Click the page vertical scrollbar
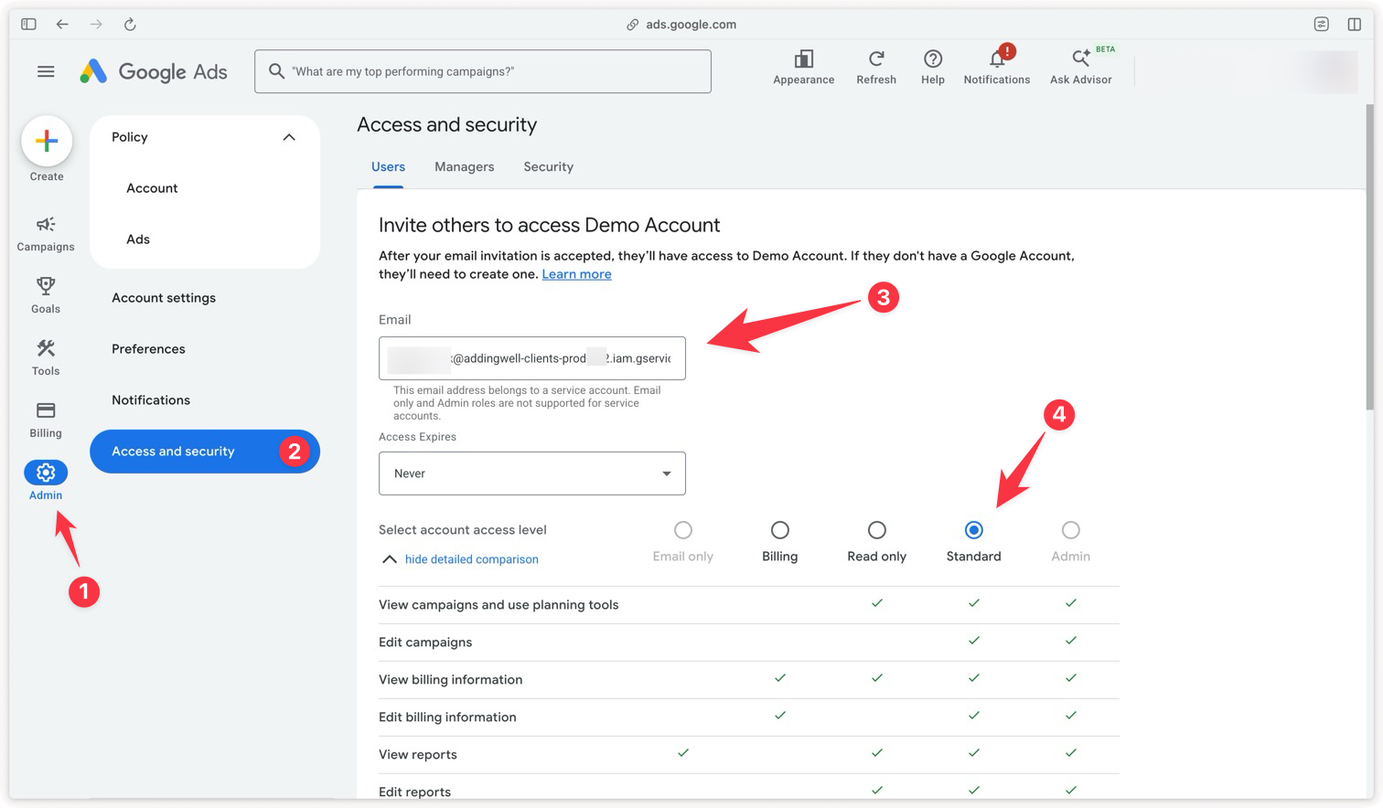Image resolution: width=1383 pixels, height=808 pixels. point(1369,256)
